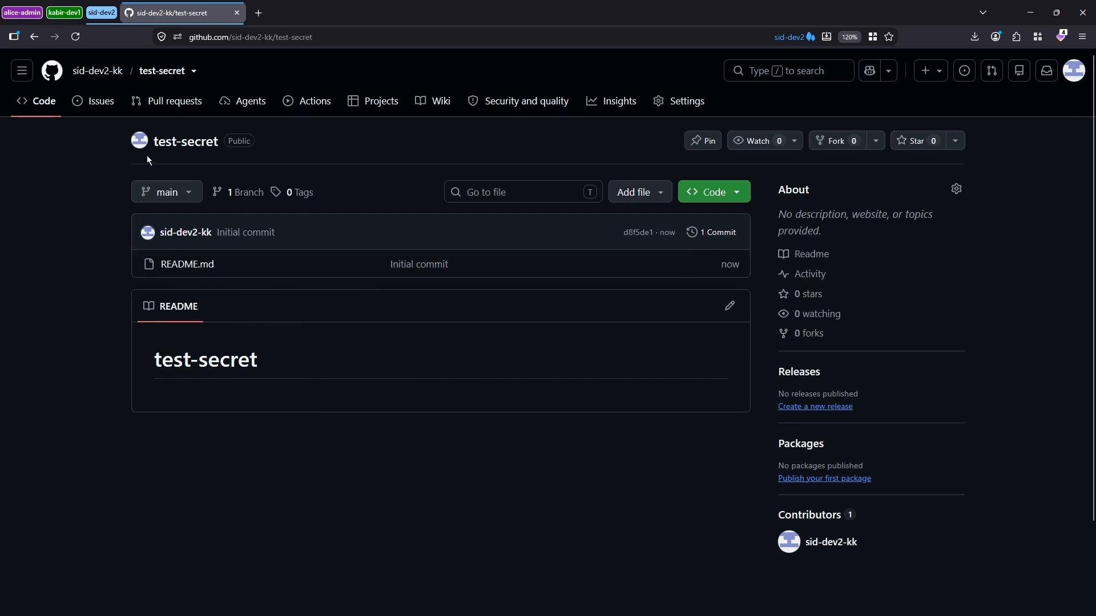Open the issues icon in the header

tap(964, 71)
